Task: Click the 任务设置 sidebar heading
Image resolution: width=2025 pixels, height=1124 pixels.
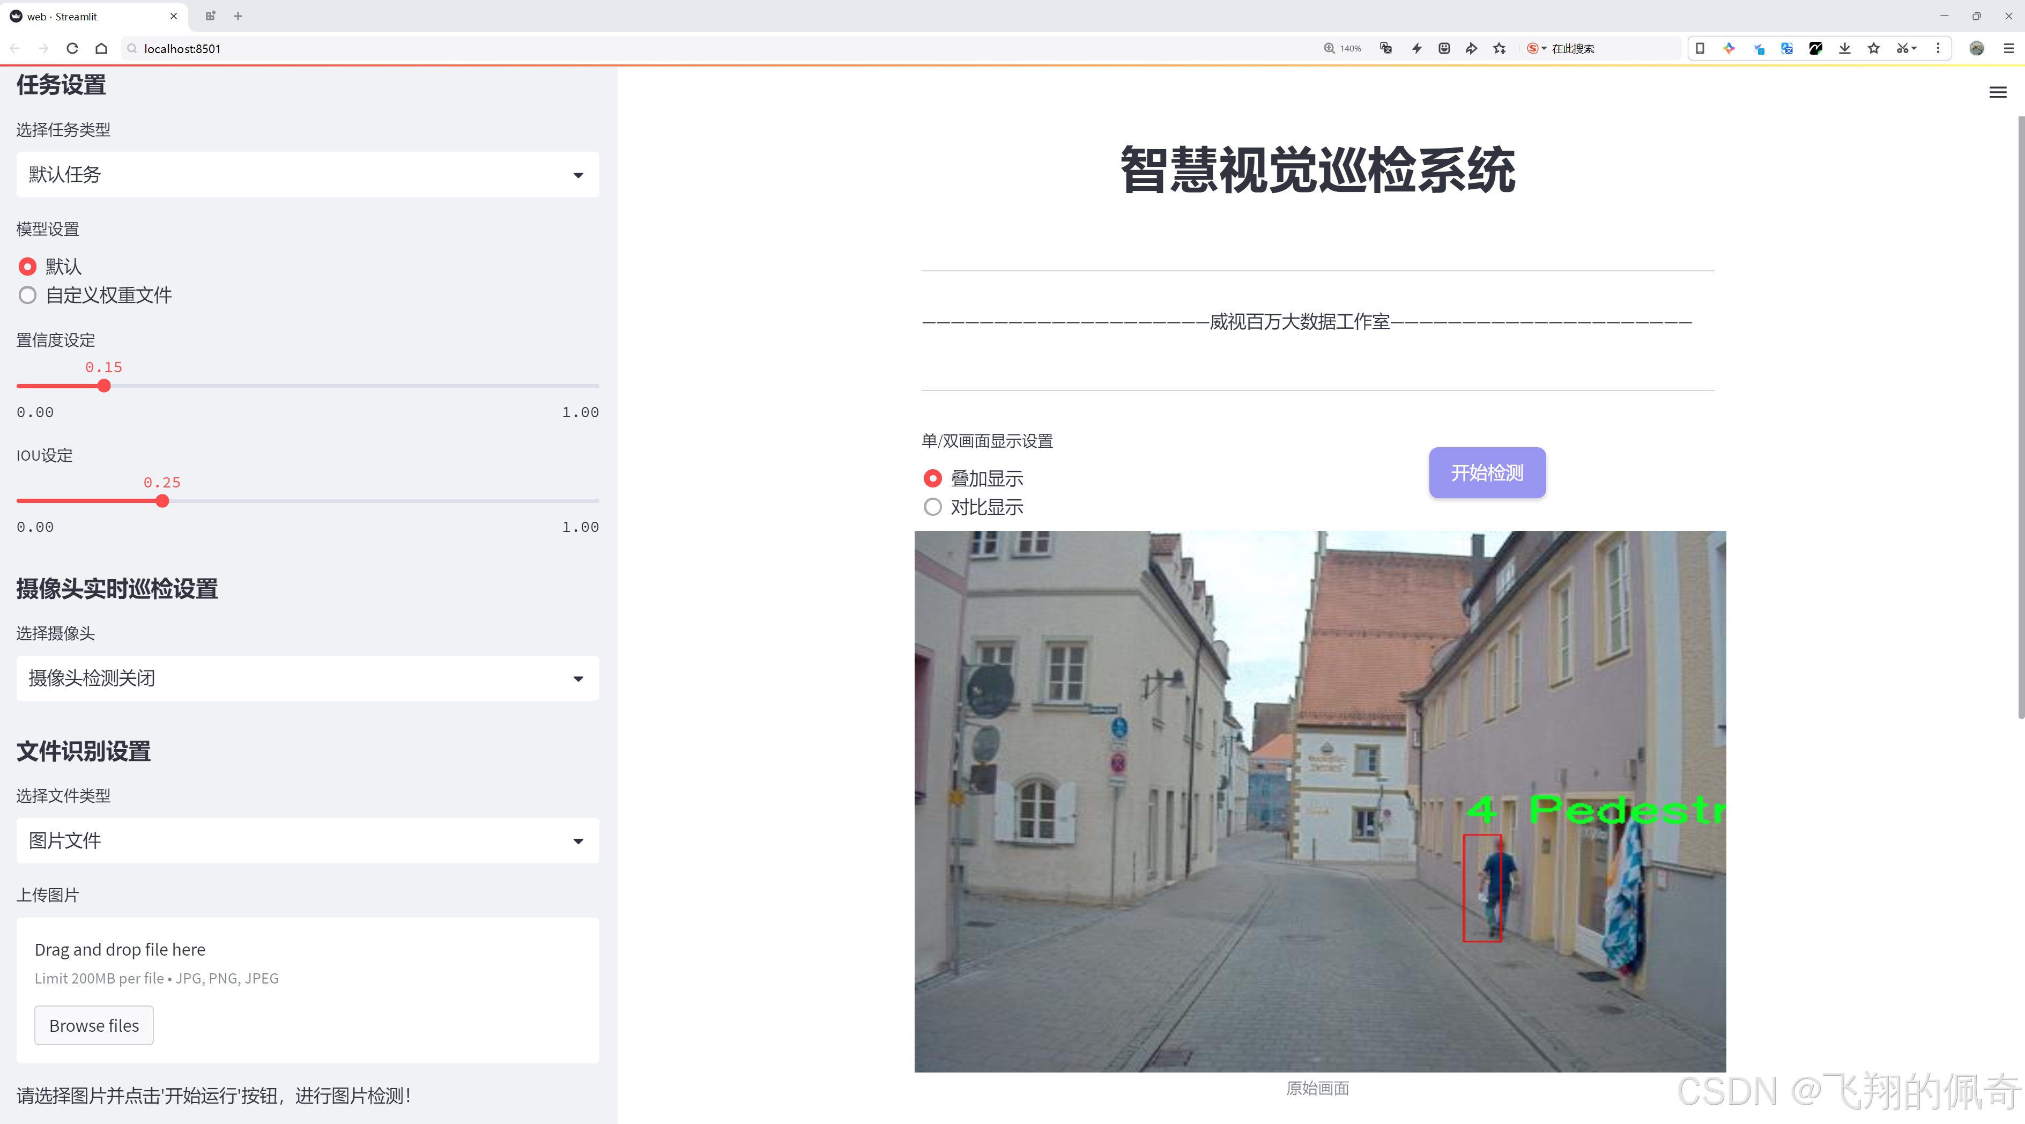Action: pyautogui.click(x=61, y=85)
